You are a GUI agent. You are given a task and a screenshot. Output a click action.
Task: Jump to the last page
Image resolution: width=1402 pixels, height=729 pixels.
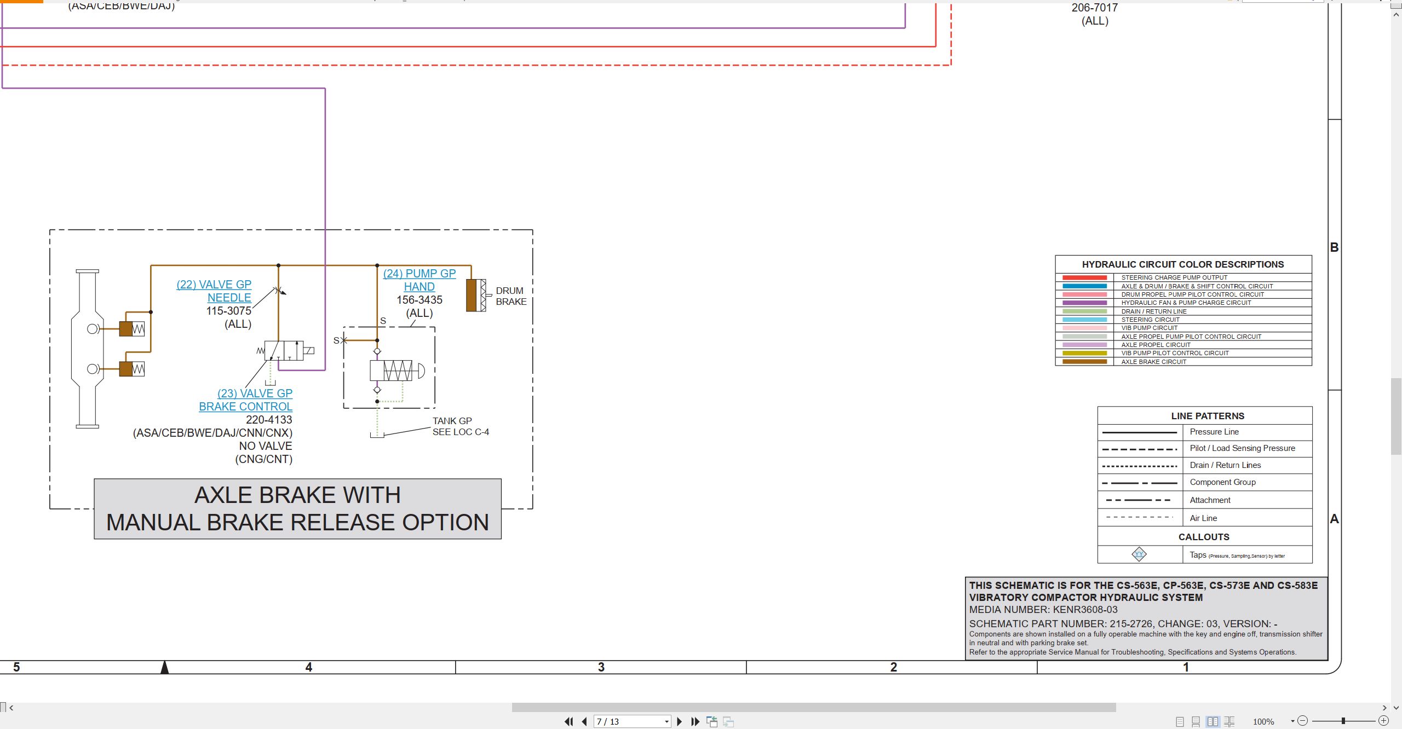pyautogui.click(x=696, y=721)
